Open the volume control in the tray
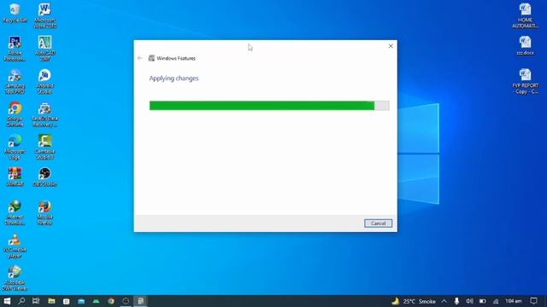 tap(469, 301)
